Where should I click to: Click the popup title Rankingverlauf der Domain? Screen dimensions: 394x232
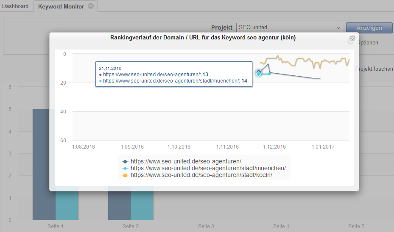click(203, 38)
